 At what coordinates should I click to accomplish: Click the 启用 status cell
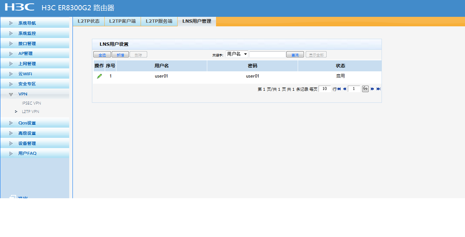341,76
